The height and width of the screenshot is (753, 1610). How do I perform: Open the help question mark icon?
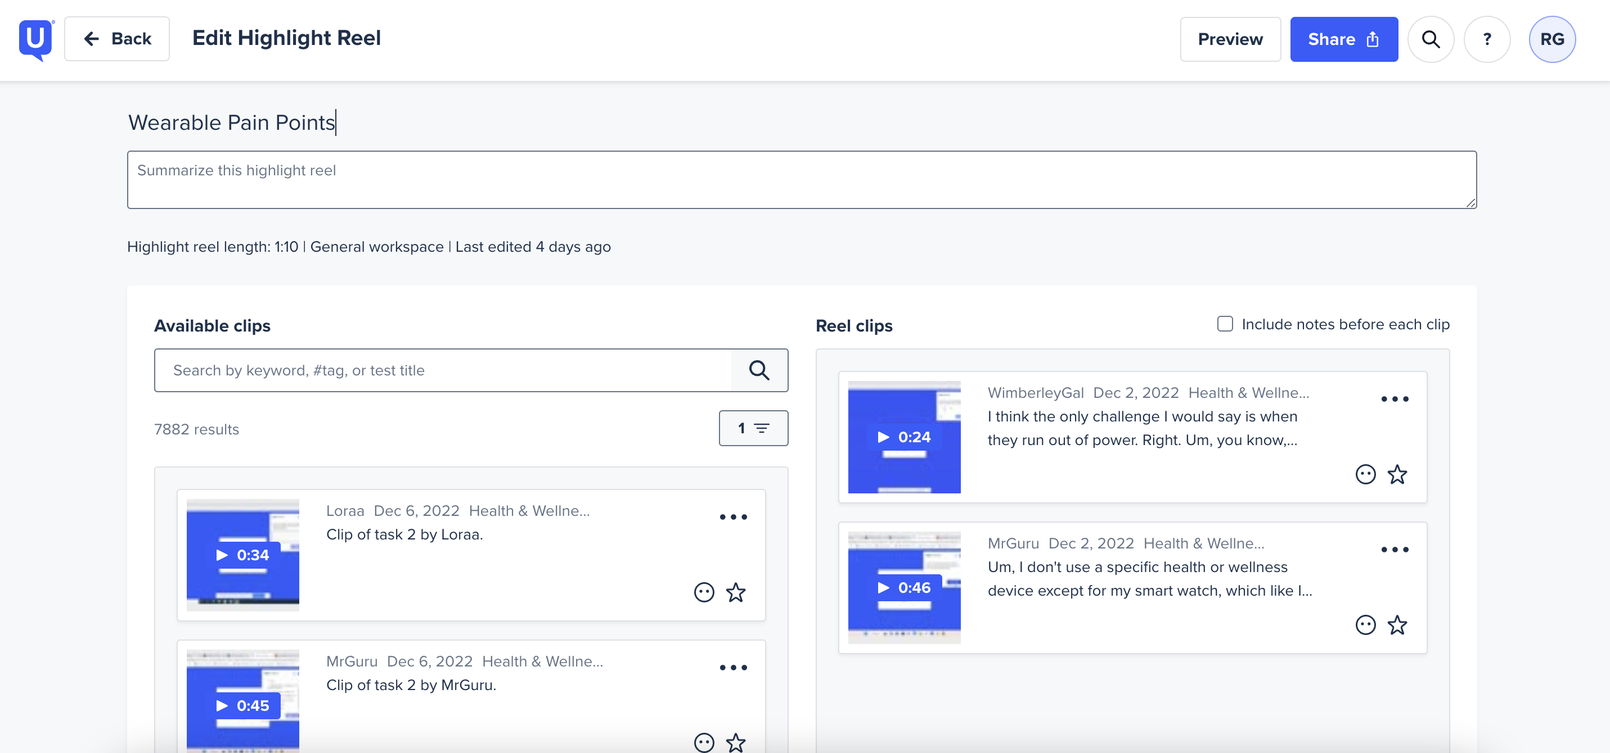[1486, 39]
